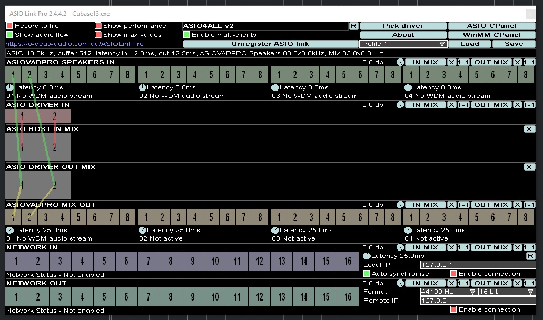Enable the Show performance checkbox
Screen dimensions: 543x320
(x=98, y=26)
